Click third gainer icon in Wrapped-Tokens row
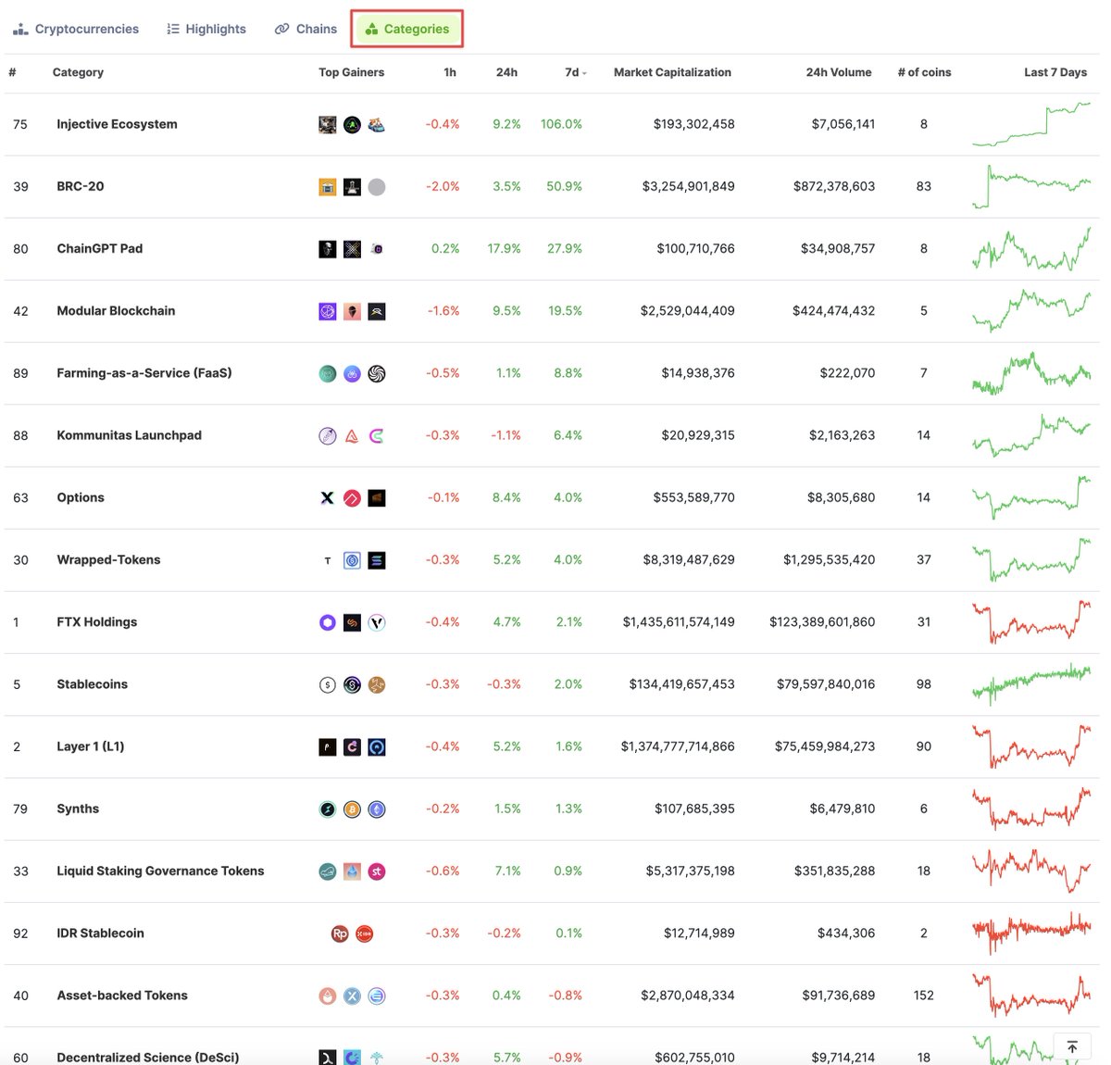This screenshot has width=1111, height=1065. point(377,560)
